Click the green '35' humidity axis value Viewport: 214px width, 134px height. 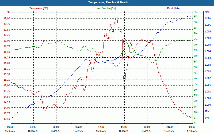pos(195,84)
